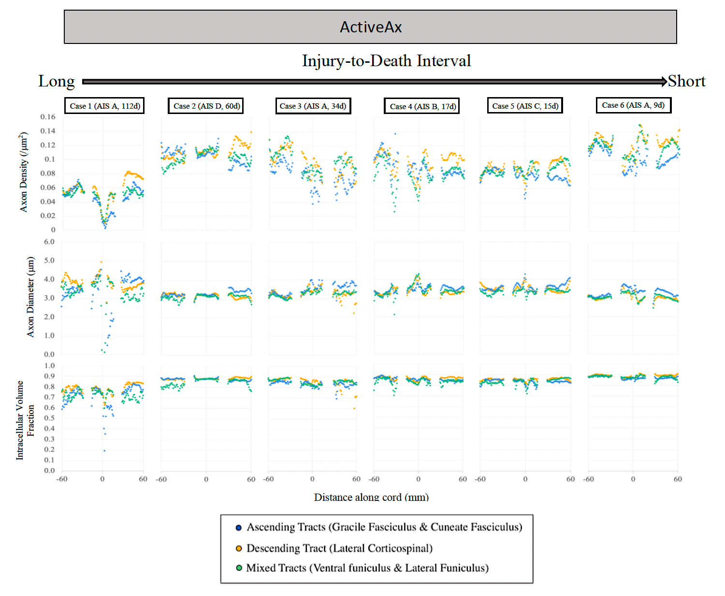Click the arrowhead pointing to Short
Viewport: 725px width, 596px height.
664,82
